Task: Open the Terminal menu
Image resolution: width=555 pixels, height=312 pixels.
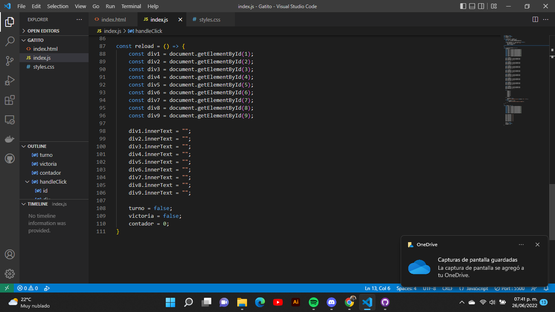Action: coord(131,6)
